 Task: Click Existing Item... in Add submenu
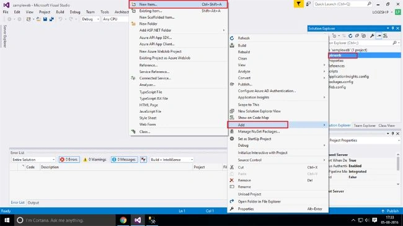pyautogui.click(x=179, y=11)
